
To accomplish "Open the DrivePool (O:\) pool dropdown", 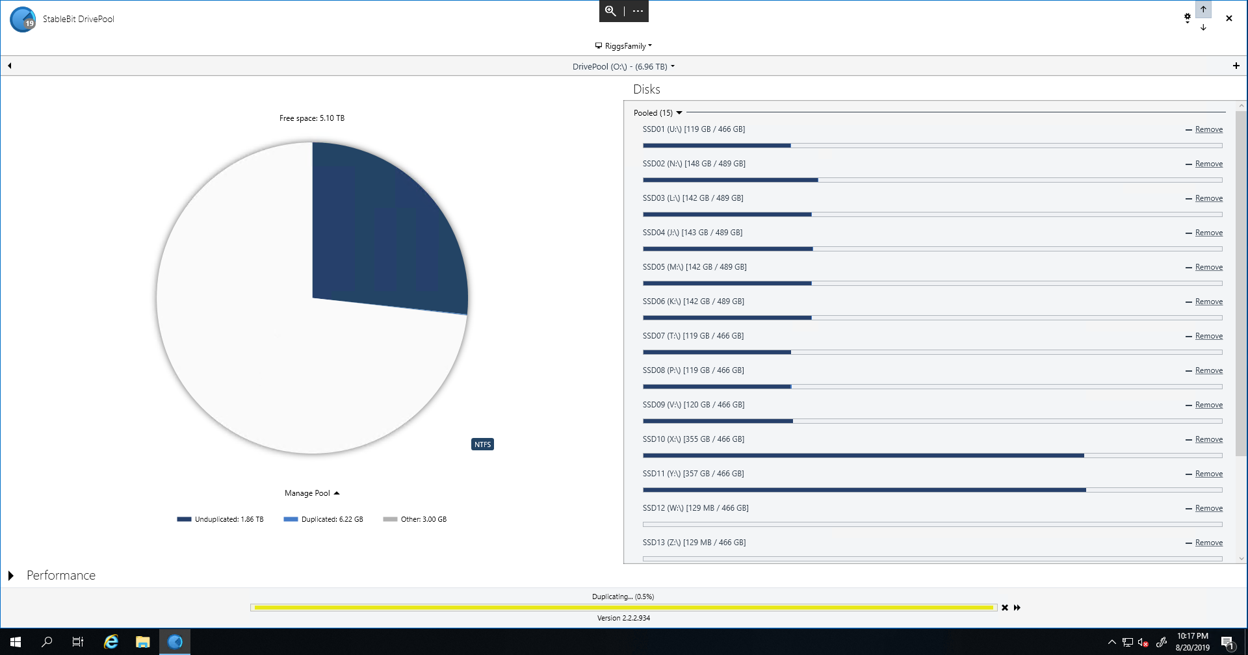I will 623,66.
